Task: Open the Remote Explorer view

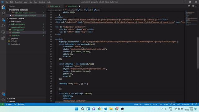Action: coord(3,32)
